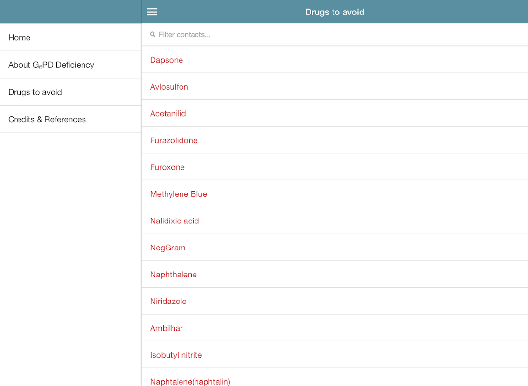Tap the Acetanilid list item

pyautogui.click(x=168, y=114)
